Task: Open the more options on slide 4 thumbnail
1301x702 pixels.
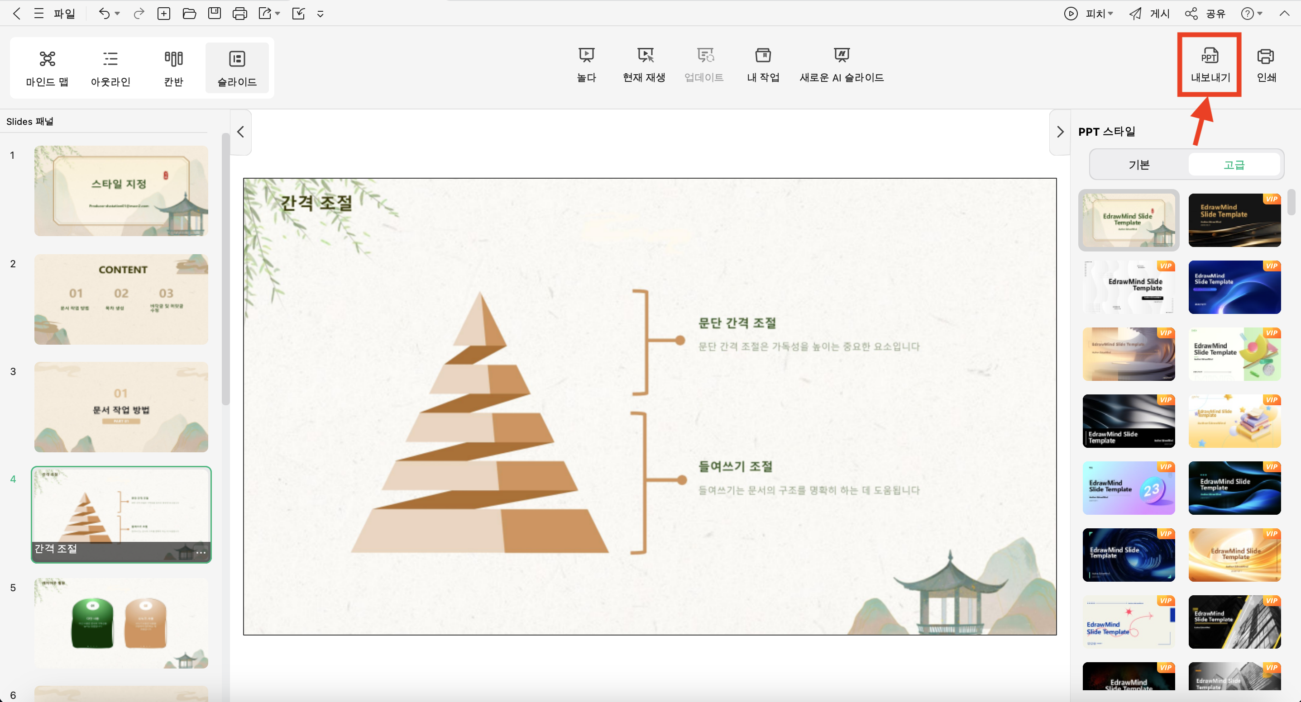Action: [201, 552]
